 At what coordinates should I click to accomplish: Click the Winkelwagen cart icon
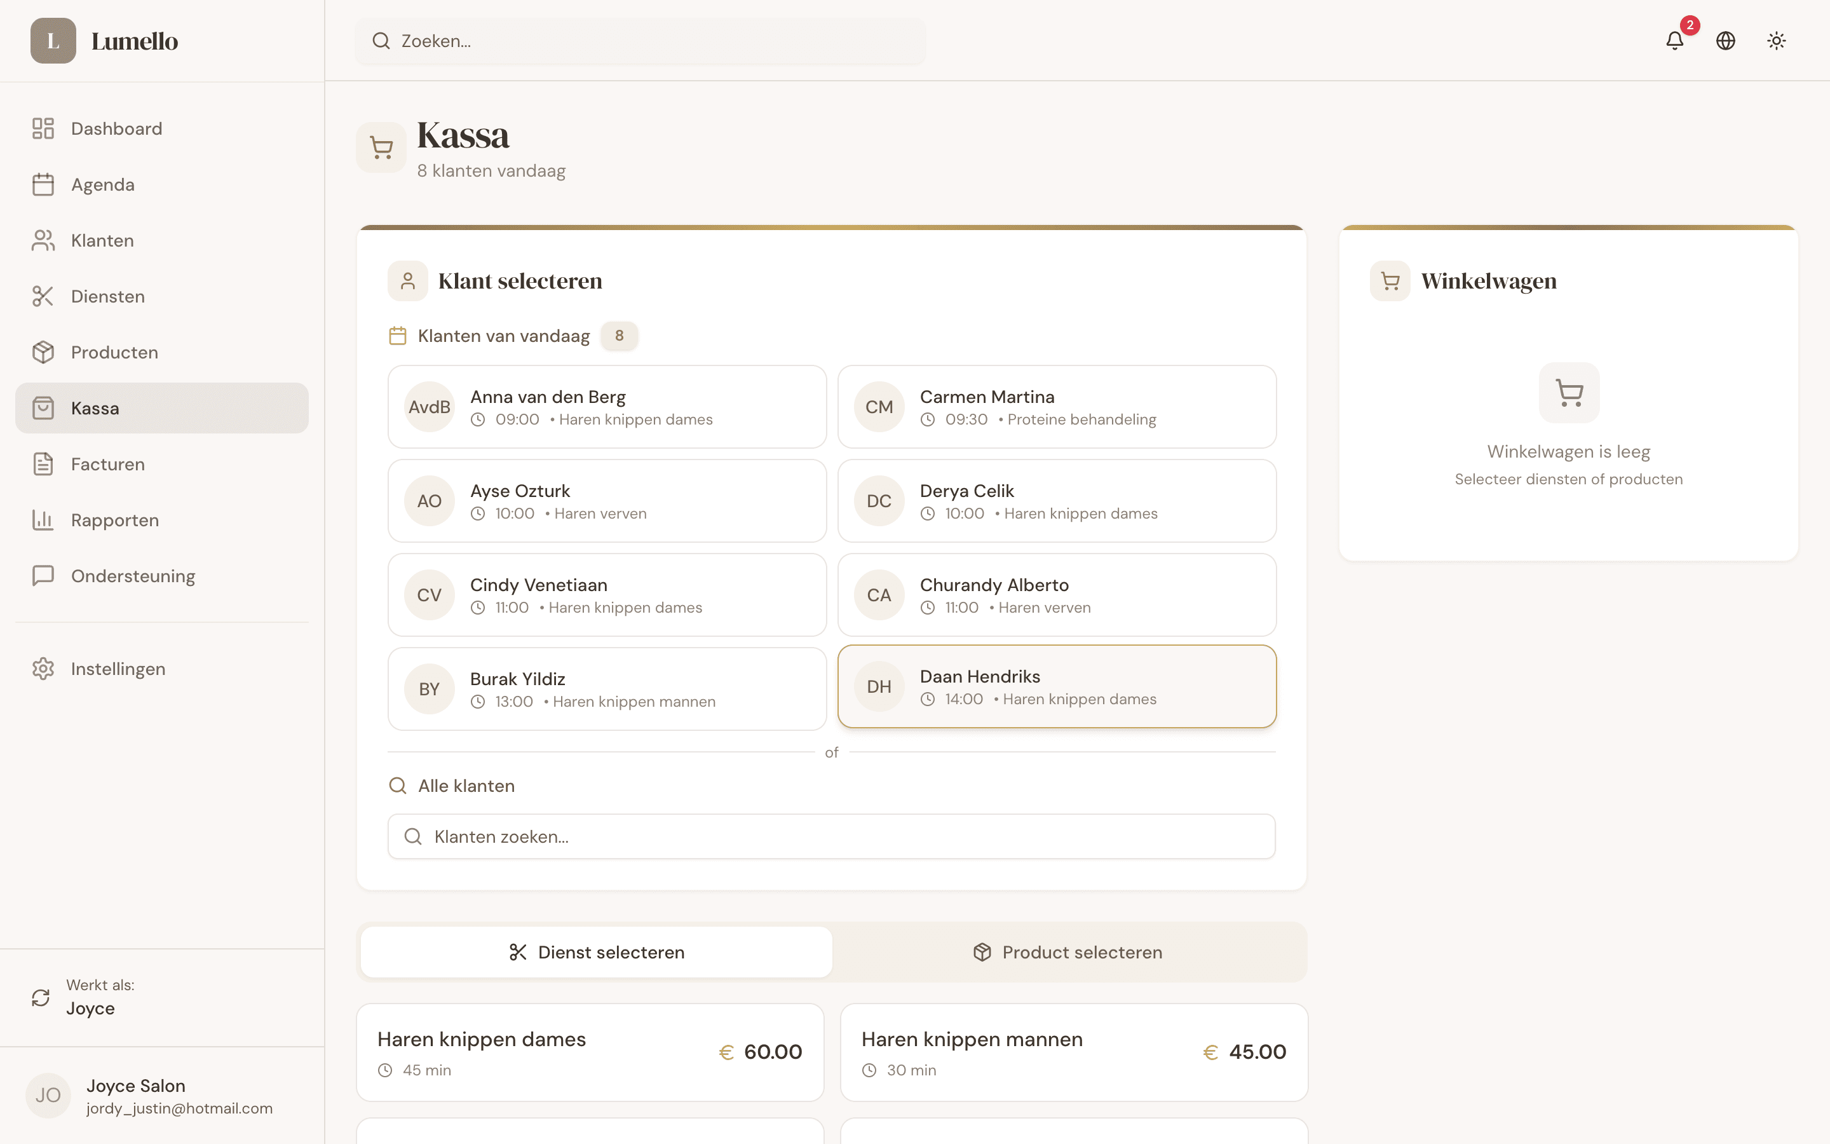point(1390,280)
